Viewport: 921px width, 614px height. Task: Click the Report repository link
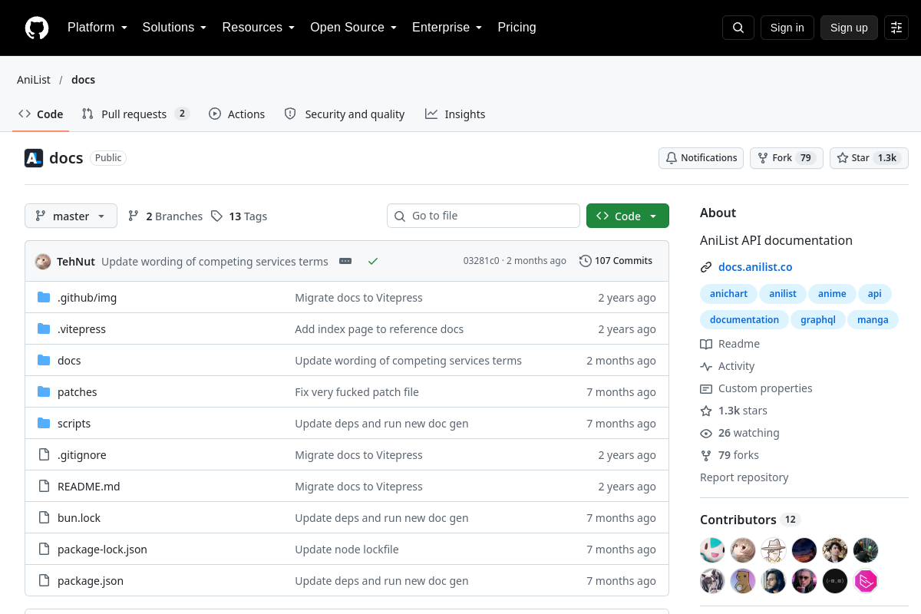[x=744, y=477]
